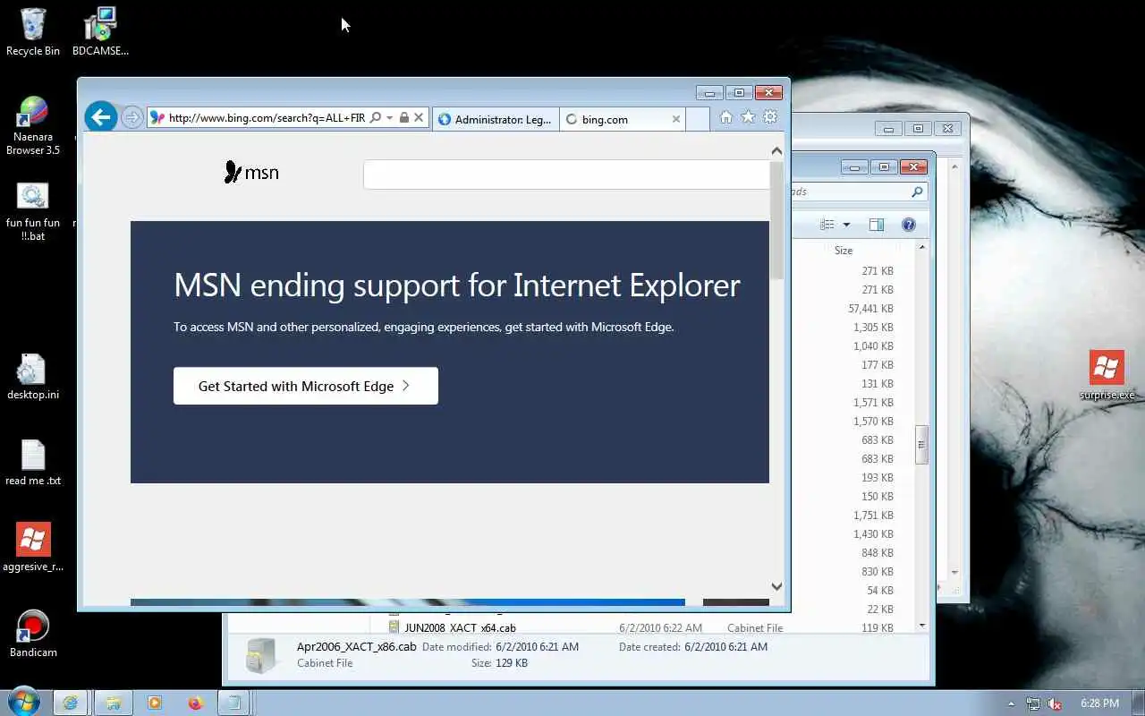Viewport: 1145px width, 716px height.
Task: Click the Internet Explorer taskbar button
Action: click(72, 703)
